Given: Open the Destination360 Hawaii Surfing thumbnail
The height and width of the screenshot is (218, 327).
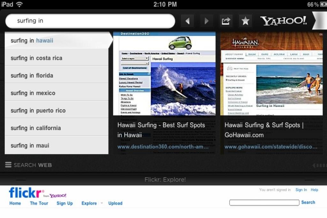Looking at the screenshot, I should [x=164, y=74].
